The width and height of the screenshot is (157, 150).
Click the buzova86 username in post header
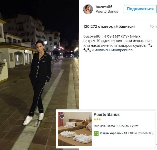[104, 7]
